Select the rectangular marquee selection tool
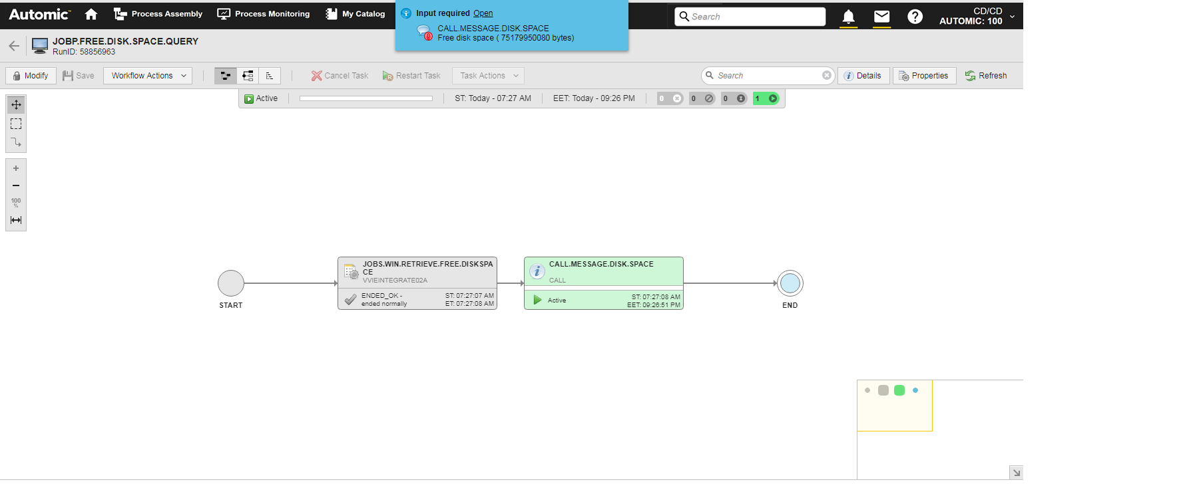The width and height of the screenshot is (1189, 484). point(16,124)
